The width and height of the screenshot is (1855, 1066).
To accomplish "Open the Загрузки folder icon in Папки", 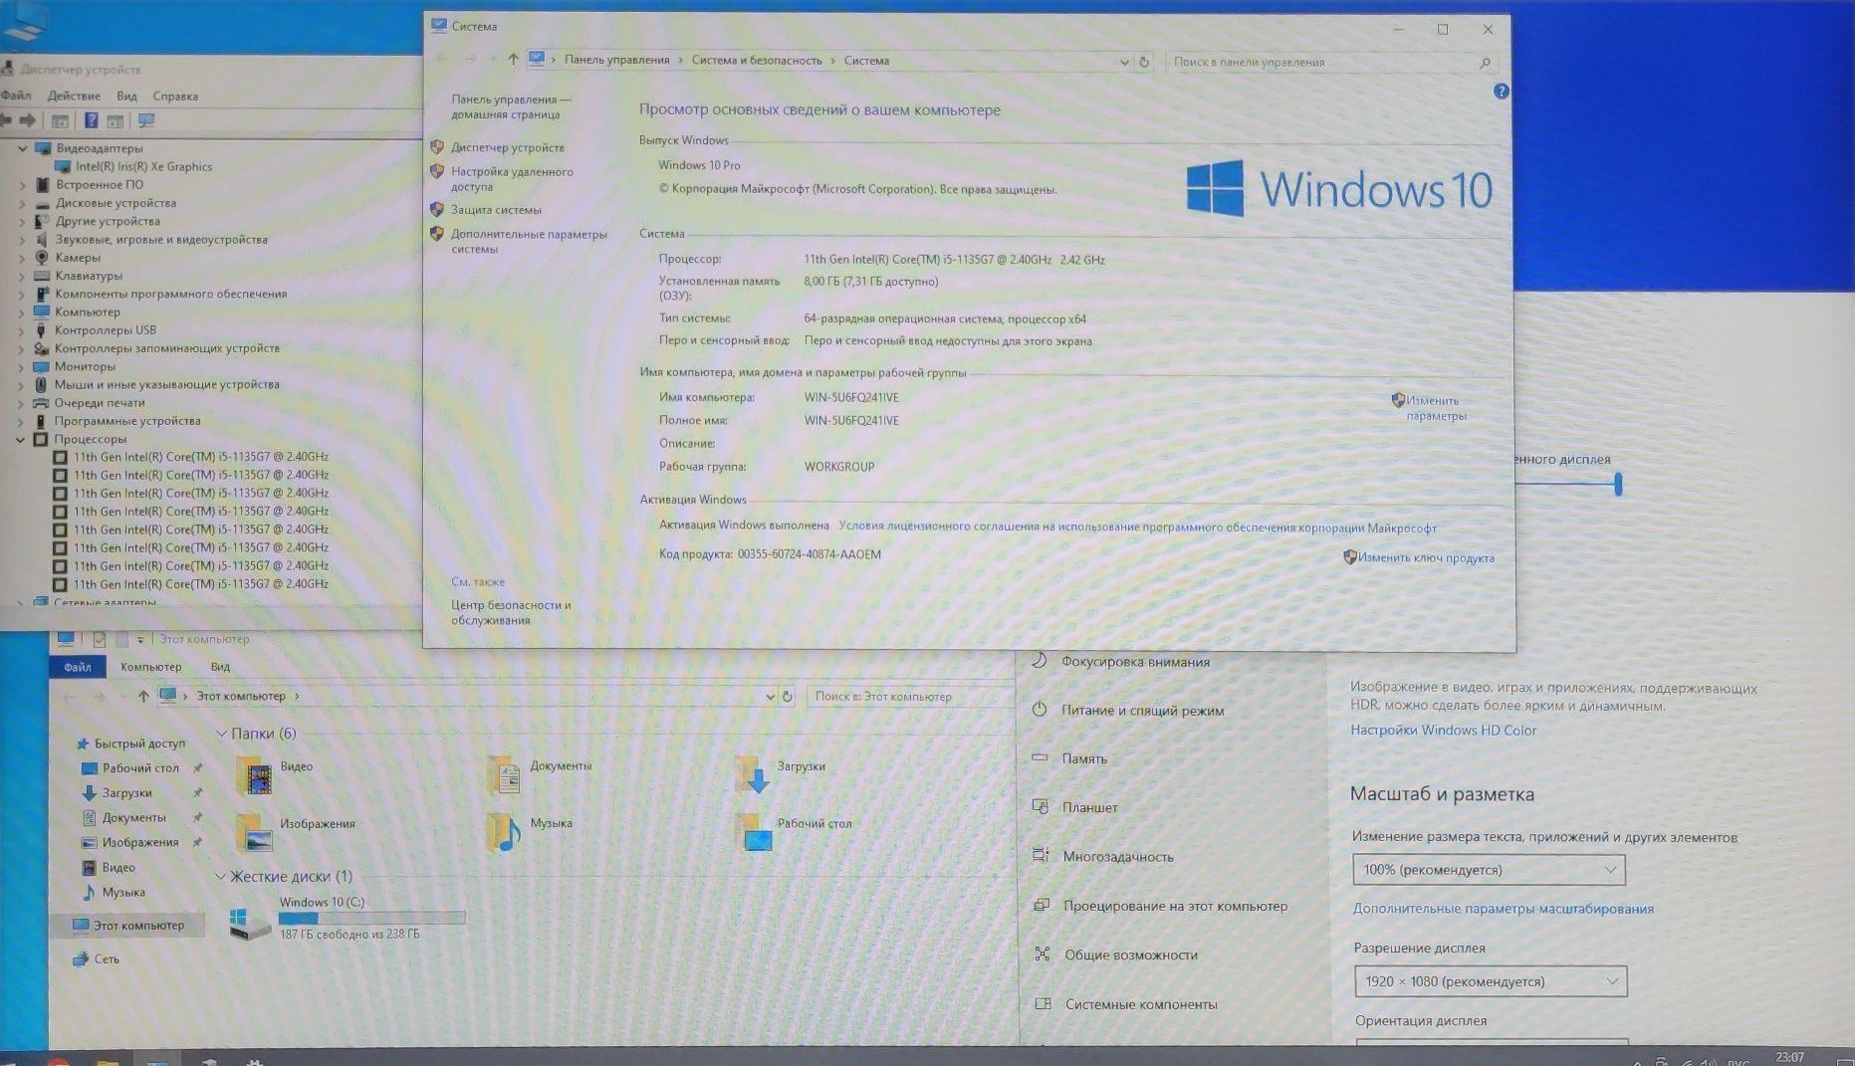I will [752, 775].
